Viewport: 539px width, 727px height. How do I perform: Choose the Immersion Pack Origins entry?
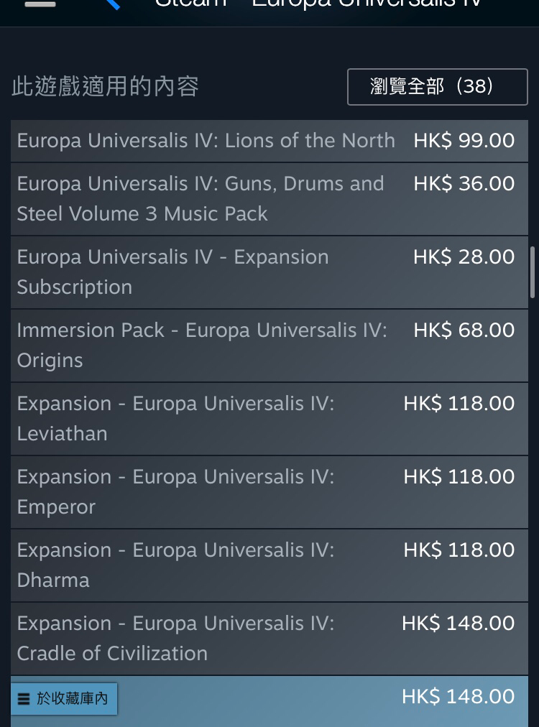[269, 346]
